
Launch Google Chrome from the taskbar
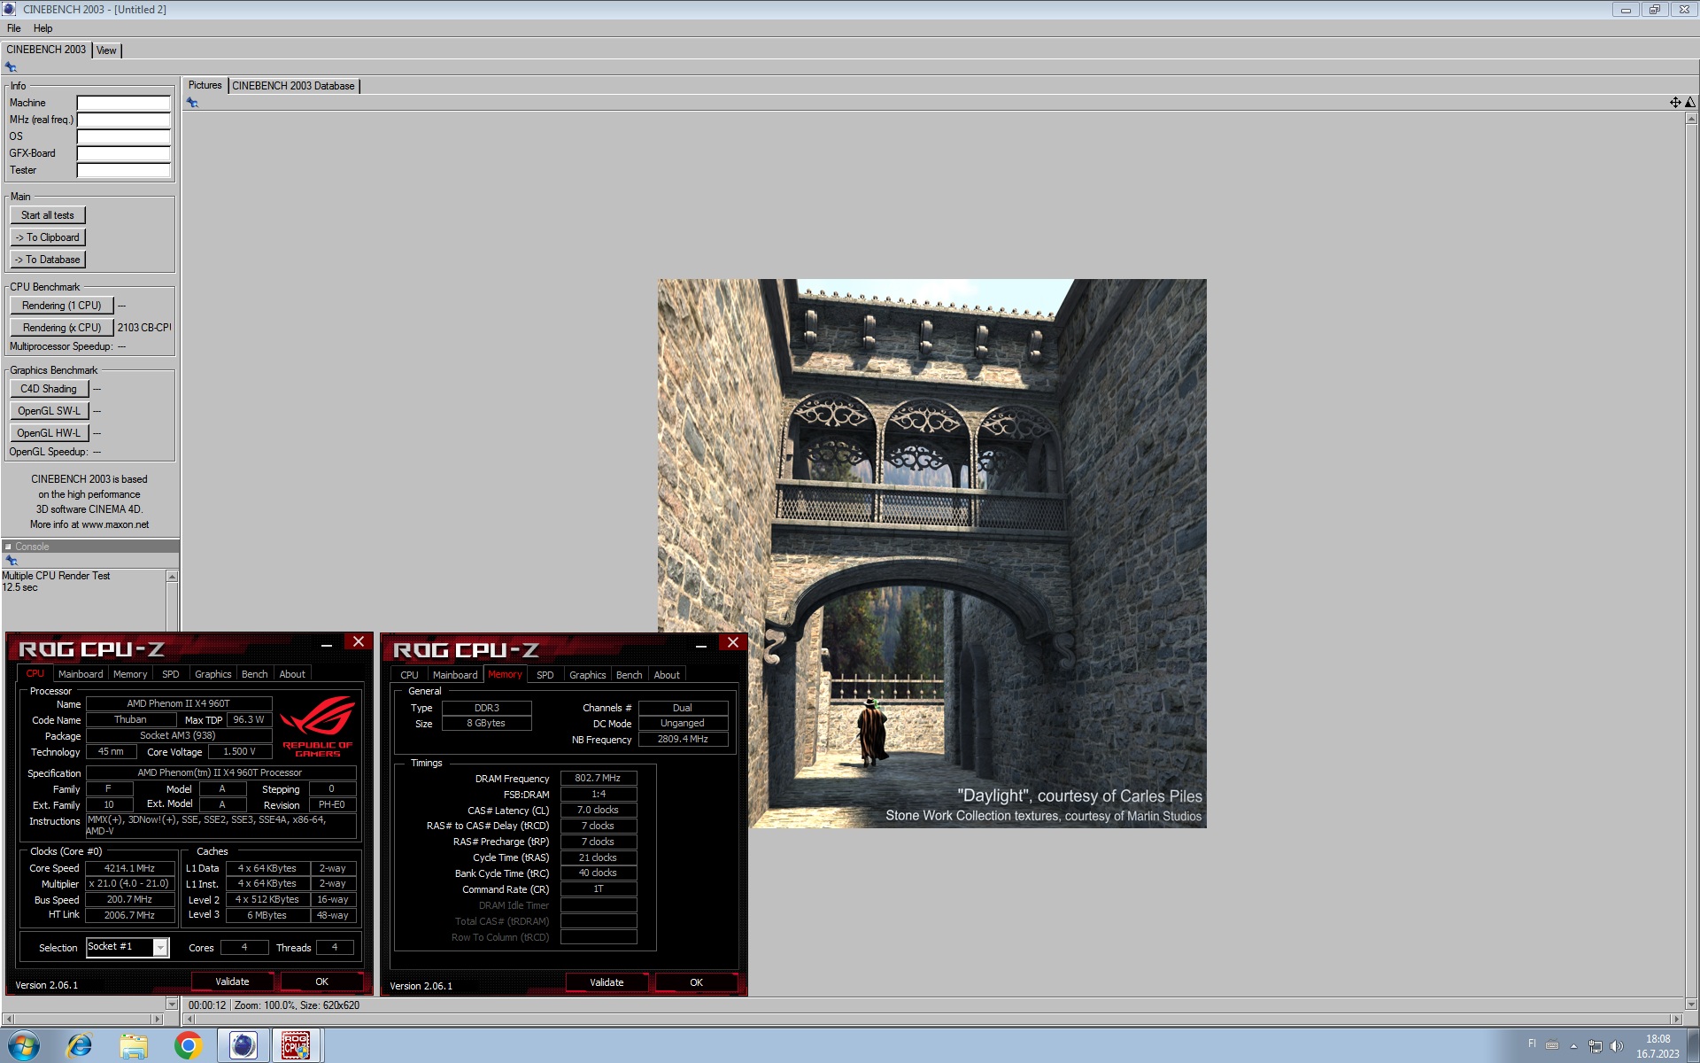click(x=188, y=1046)
